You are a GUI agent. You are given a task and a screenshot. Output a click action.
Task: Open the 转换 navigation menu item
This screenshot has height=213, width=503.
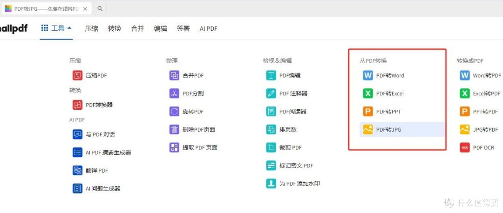(115, 28)
